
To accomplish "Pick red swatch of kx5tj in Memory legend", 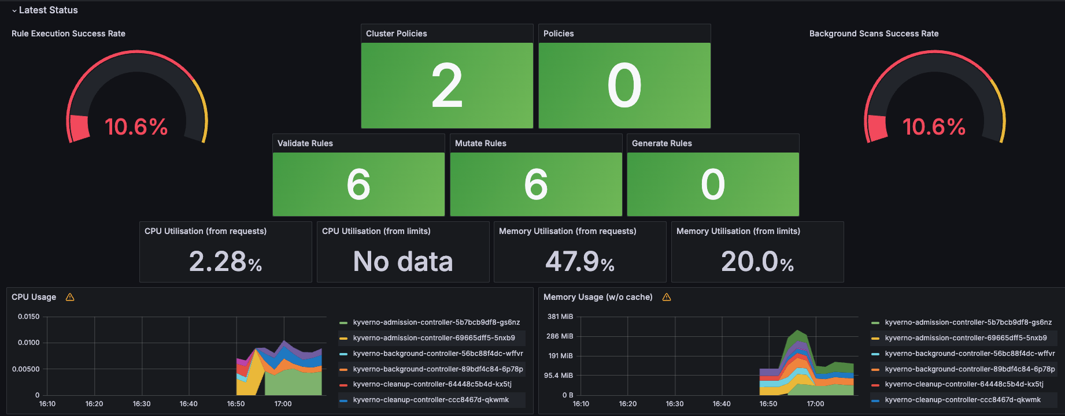I will 875,385.
